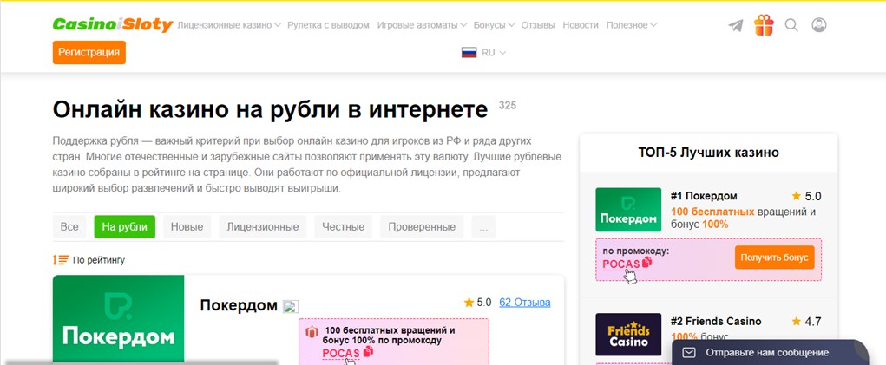
Task: Copy POCAS code in Покердом main card
Action: coord(369,351)
